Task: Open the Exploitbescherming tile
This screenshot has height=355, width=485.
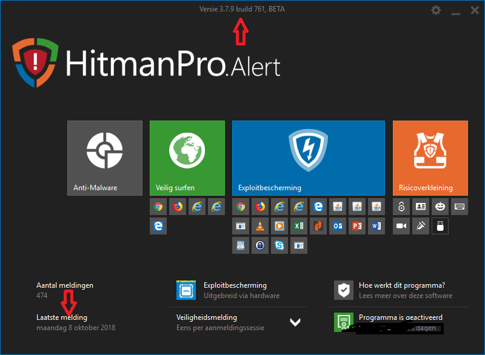Action: tap(309, 158)
